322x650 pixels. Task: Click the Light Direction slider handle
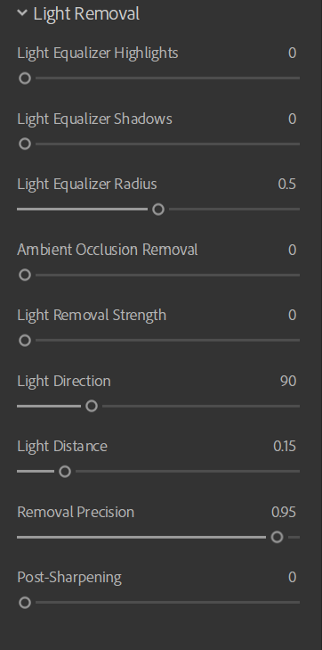[x=92, y=406]
